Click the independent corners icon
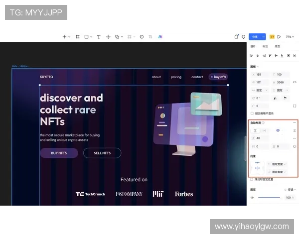The height and width of the screenshot is (239, 299). click(295, 106)
